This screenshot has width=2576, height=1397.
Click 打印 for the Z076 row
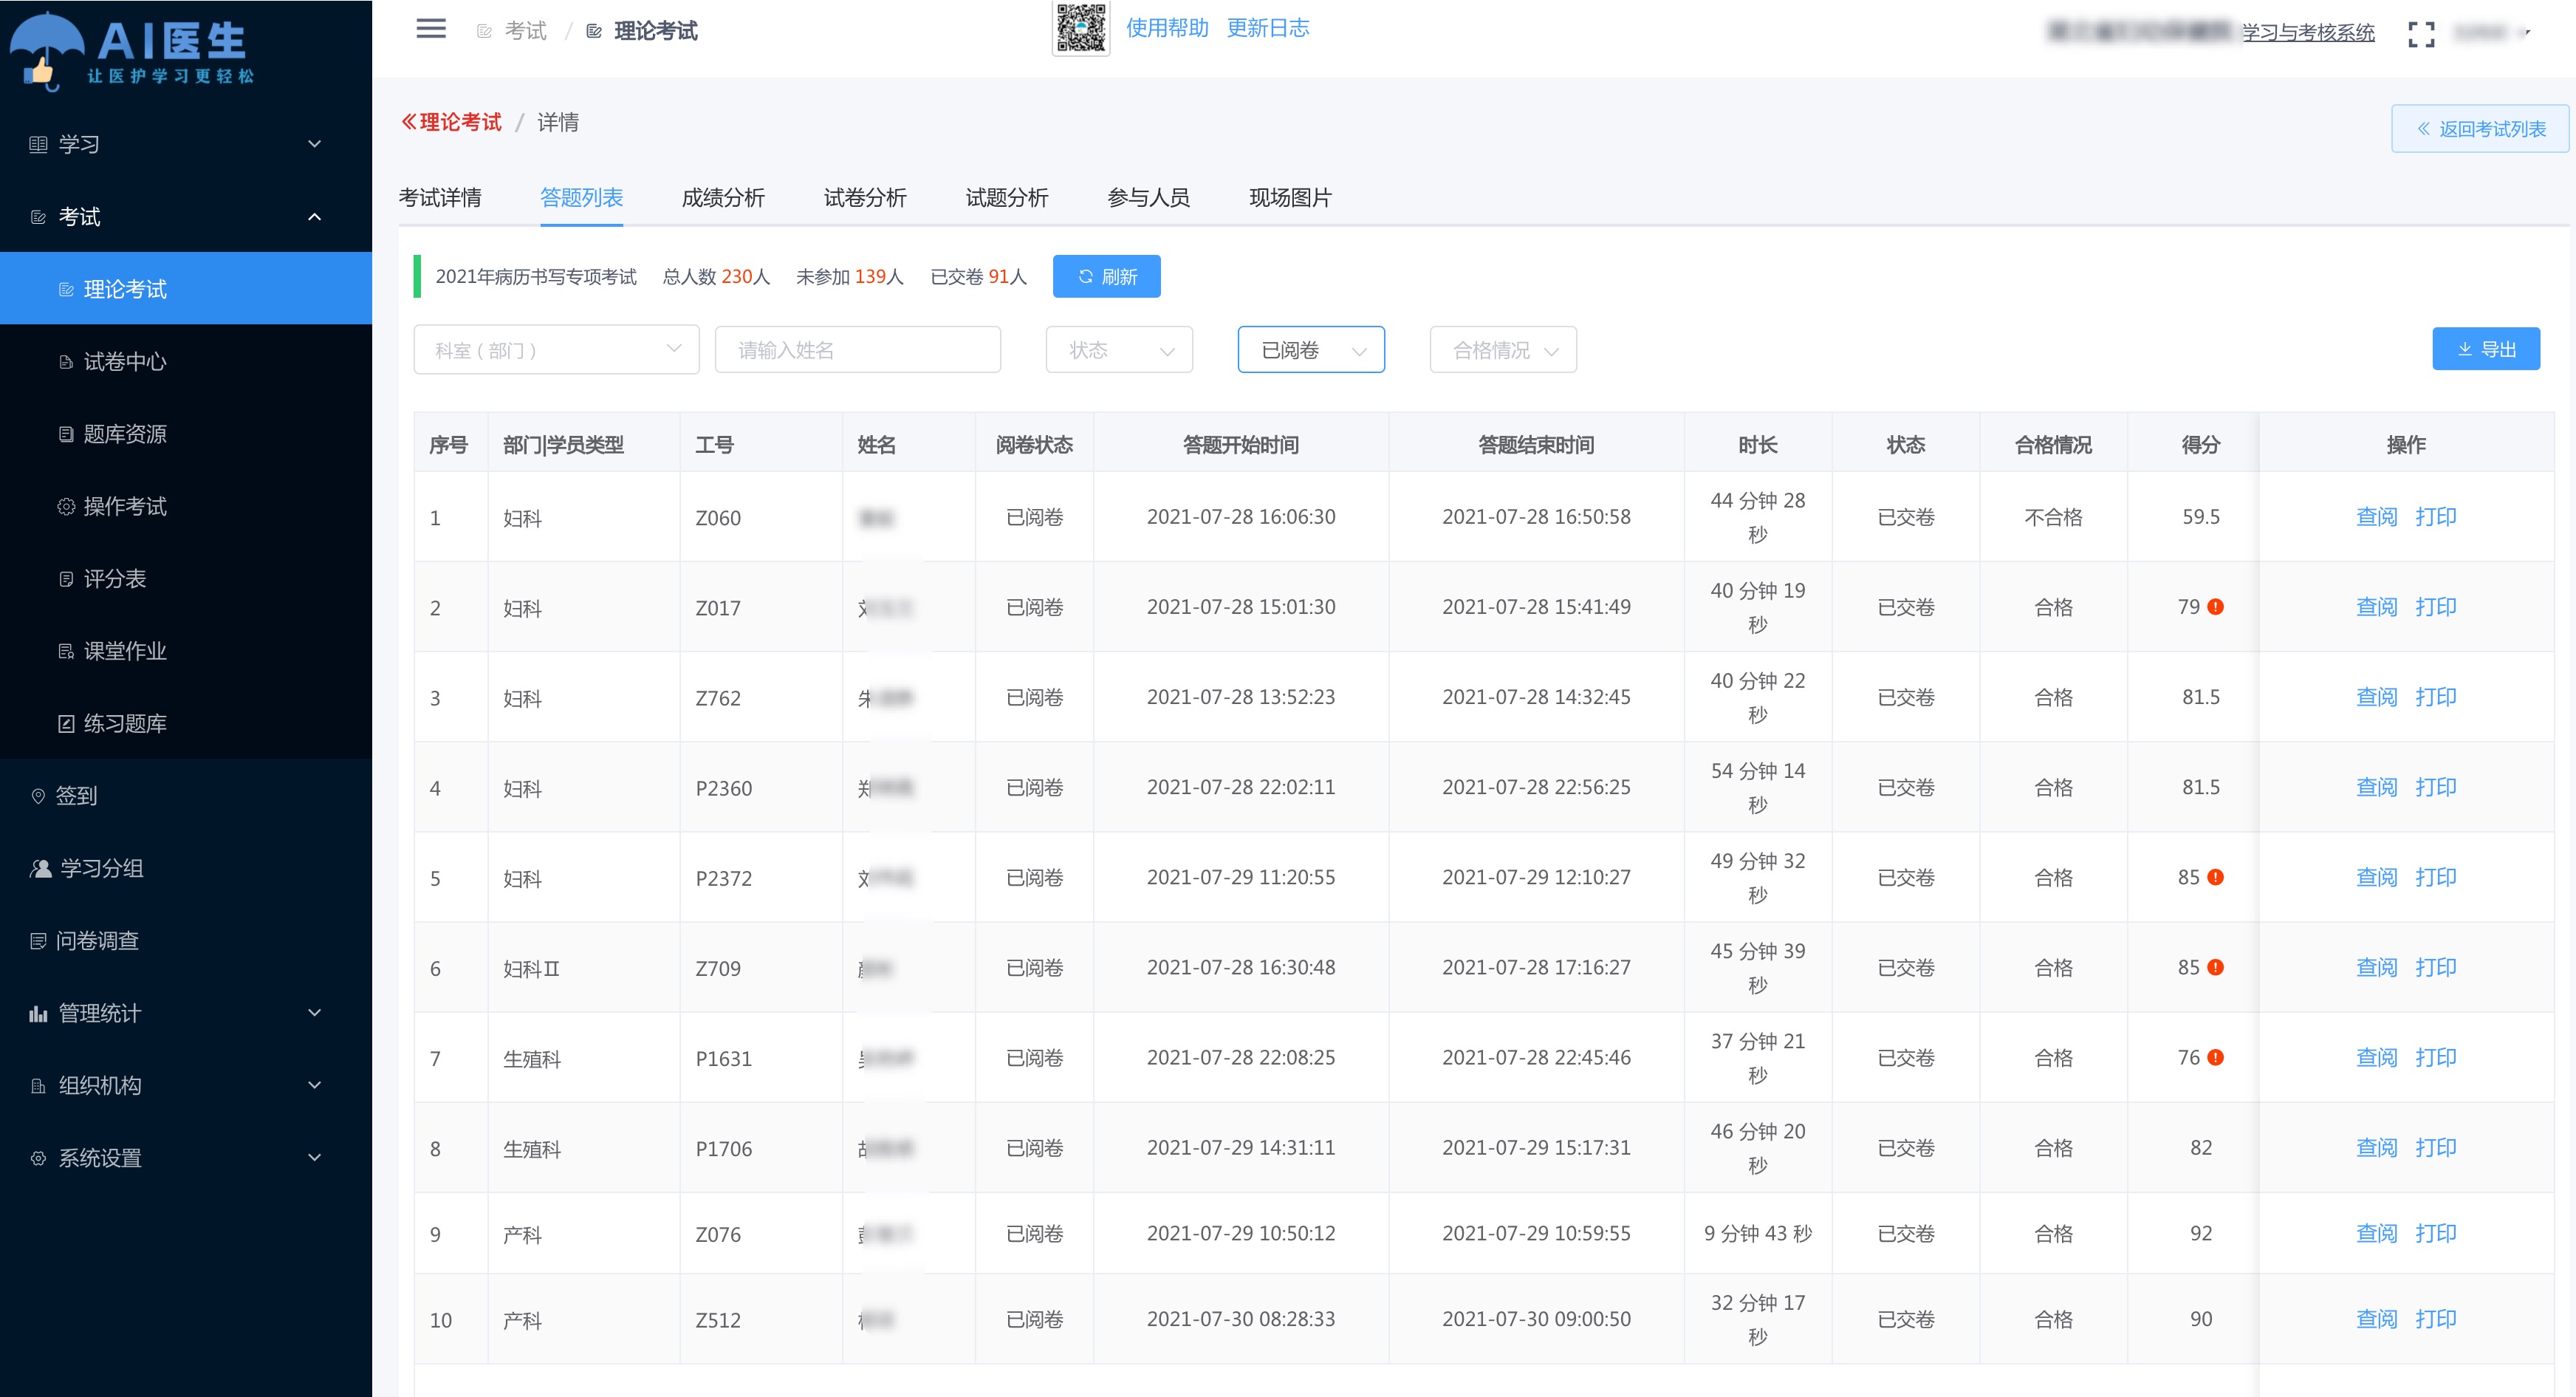coord(2435,1233)
